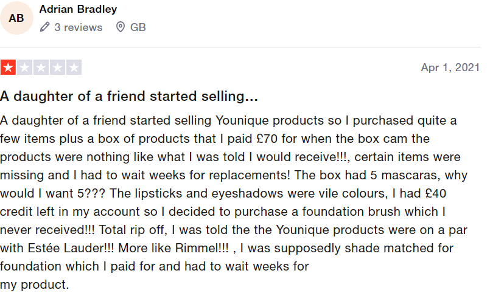The width and height of the screenshot is (490, 293).
Task: Open the AB avatar circle
Action: click(16, 18)
